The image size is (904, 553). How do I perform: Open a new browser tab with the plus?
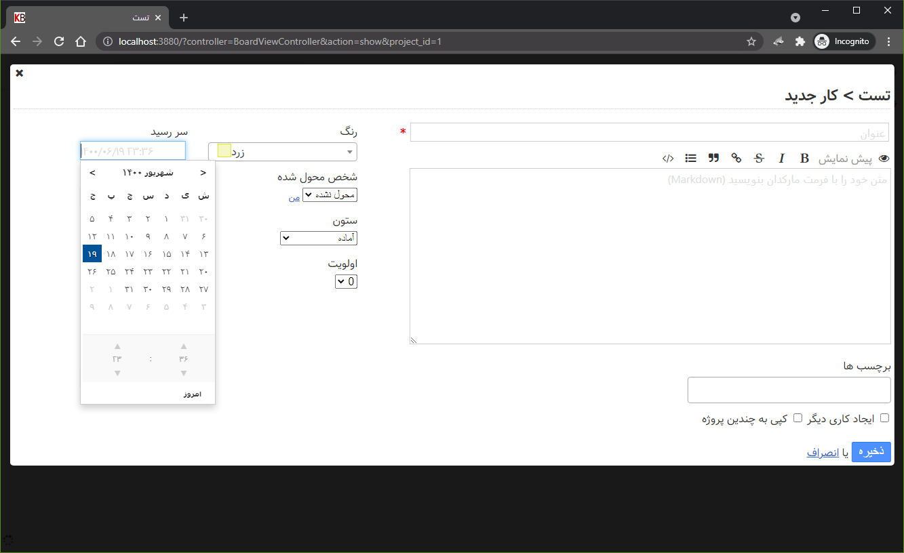pos(184,18)
